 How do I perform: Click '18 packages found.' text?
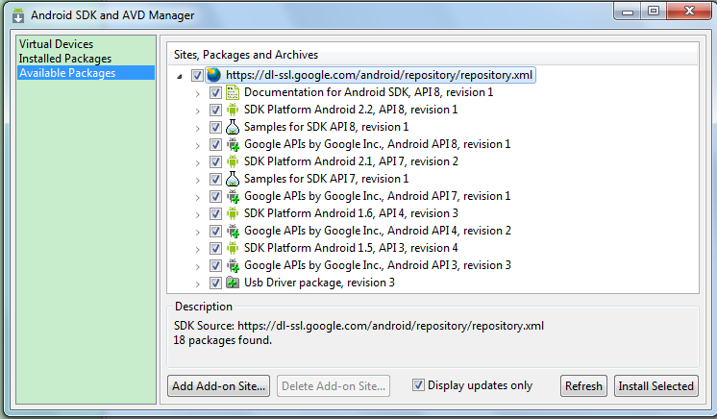(x=222, y=340)
